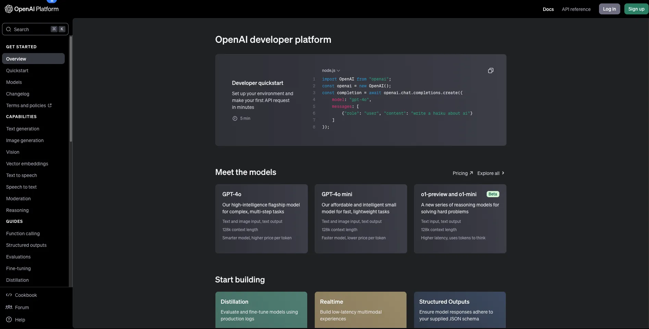Switch to the API reference tab
Screen dimensions: 649x329
pos(576,9)
